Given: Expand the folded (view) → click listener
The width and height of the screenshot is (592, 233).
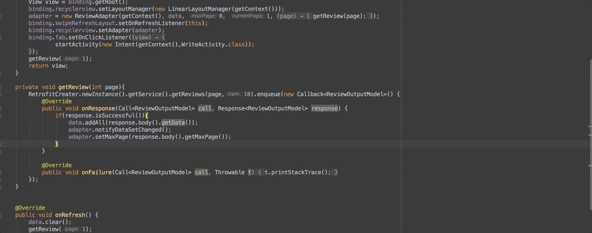Looking at the screenshot, I should pyautogui.click(x=149, y=37).
